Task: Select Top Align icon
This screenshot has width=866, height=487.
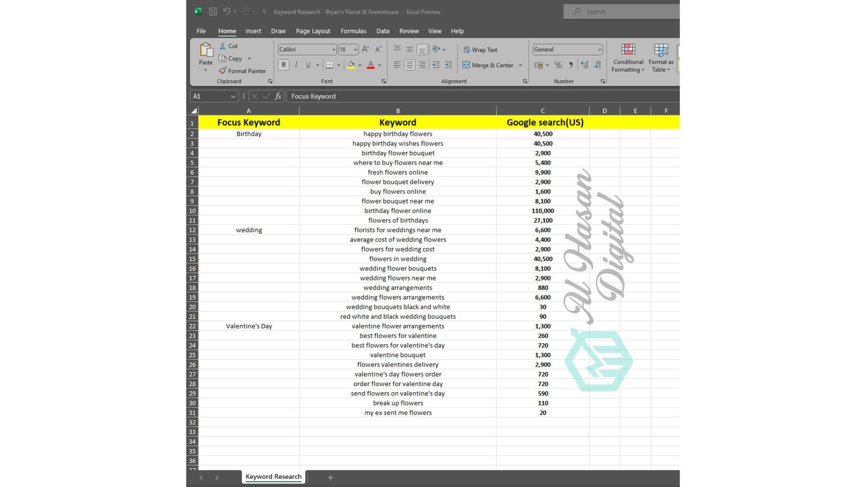Action: 397,49
